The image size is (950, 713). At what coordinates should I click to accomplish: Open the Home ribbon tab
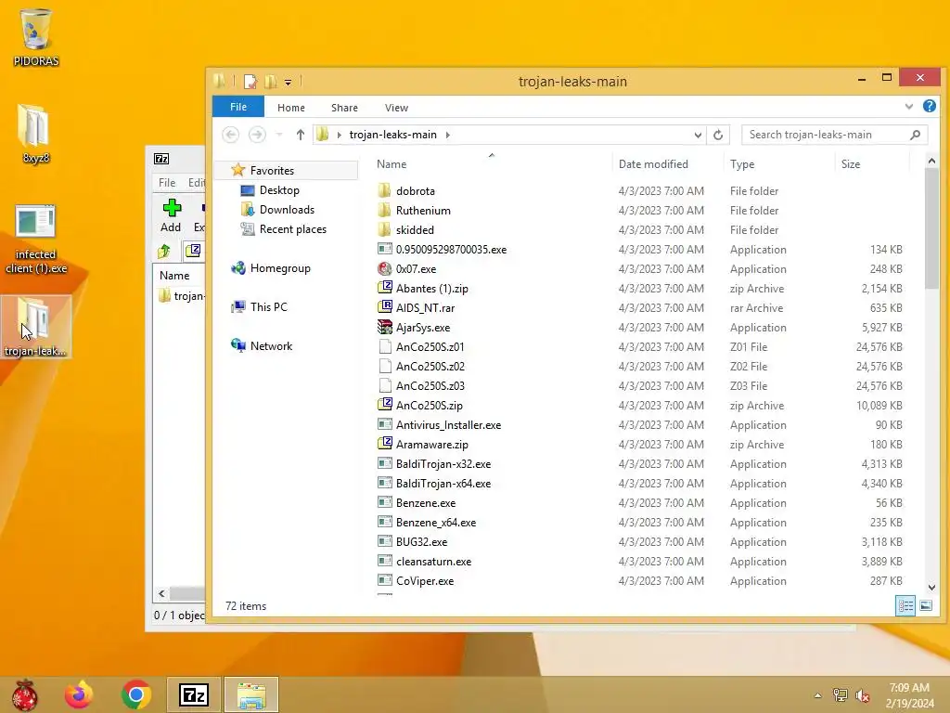click(x=290, y=108)
